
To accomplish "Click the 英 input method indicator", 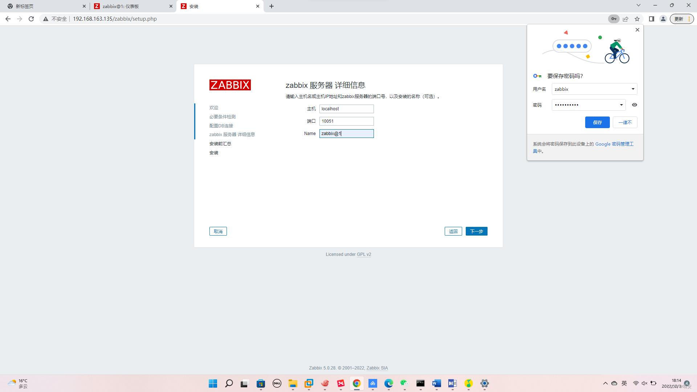I will point(624,383).
